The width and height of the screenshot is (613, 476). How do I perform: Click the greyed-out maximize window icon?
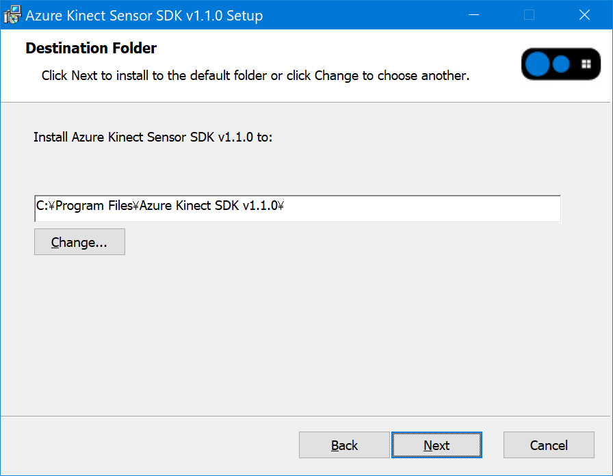(529, 14)
